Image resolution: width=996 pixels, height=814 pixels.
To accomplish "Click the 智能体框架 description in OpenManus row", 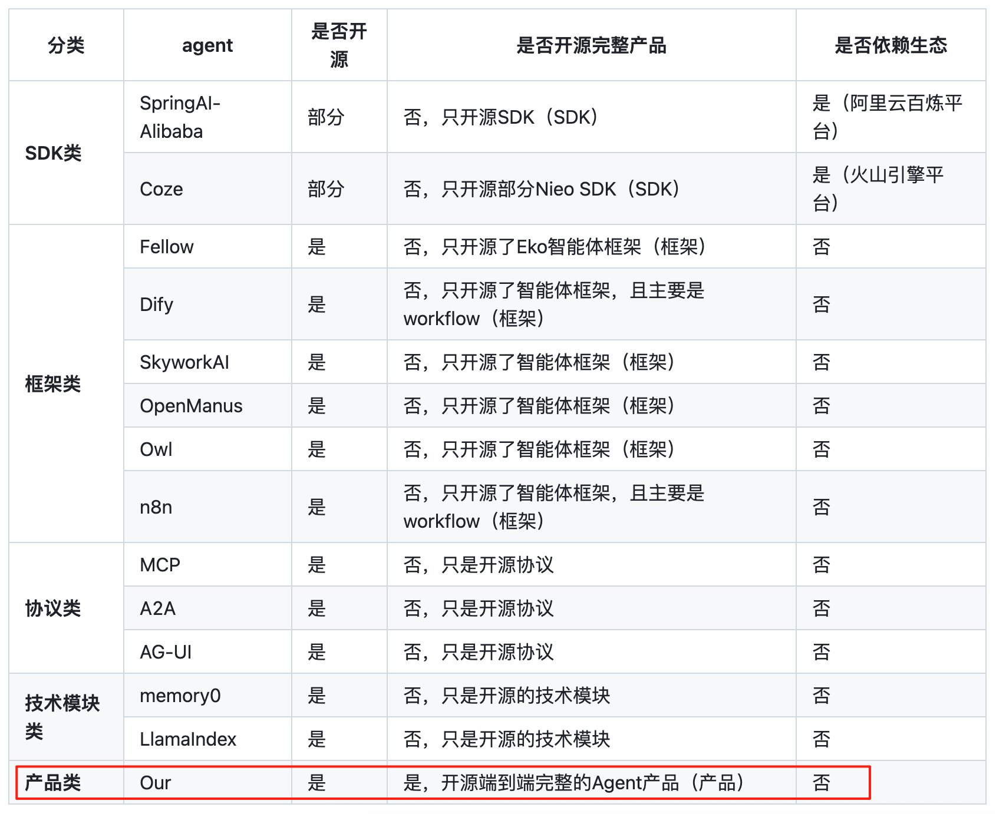I will 540,406.
